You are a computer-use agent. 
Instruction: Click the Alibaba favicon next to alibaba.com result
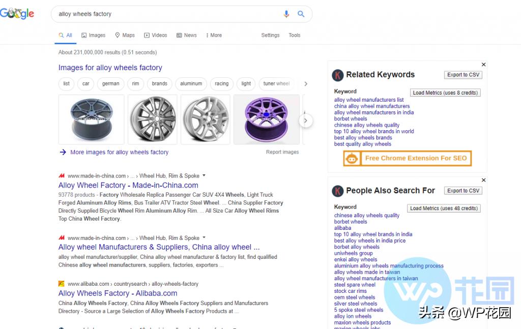[62, 284]
